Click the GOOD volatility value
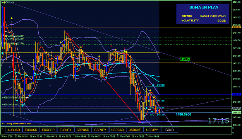Screen dimensions: 242x139 point(221,20)
